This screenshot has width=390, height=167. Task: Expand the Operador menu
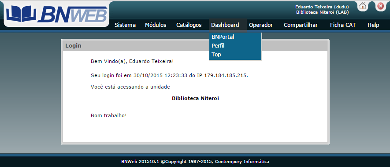tap(261, 25)
